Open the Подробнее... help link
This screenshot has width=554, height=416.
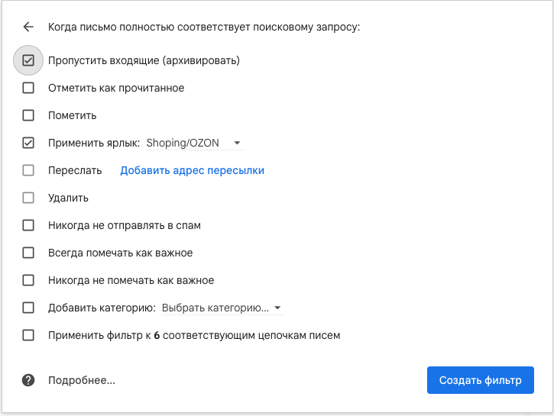81,380
